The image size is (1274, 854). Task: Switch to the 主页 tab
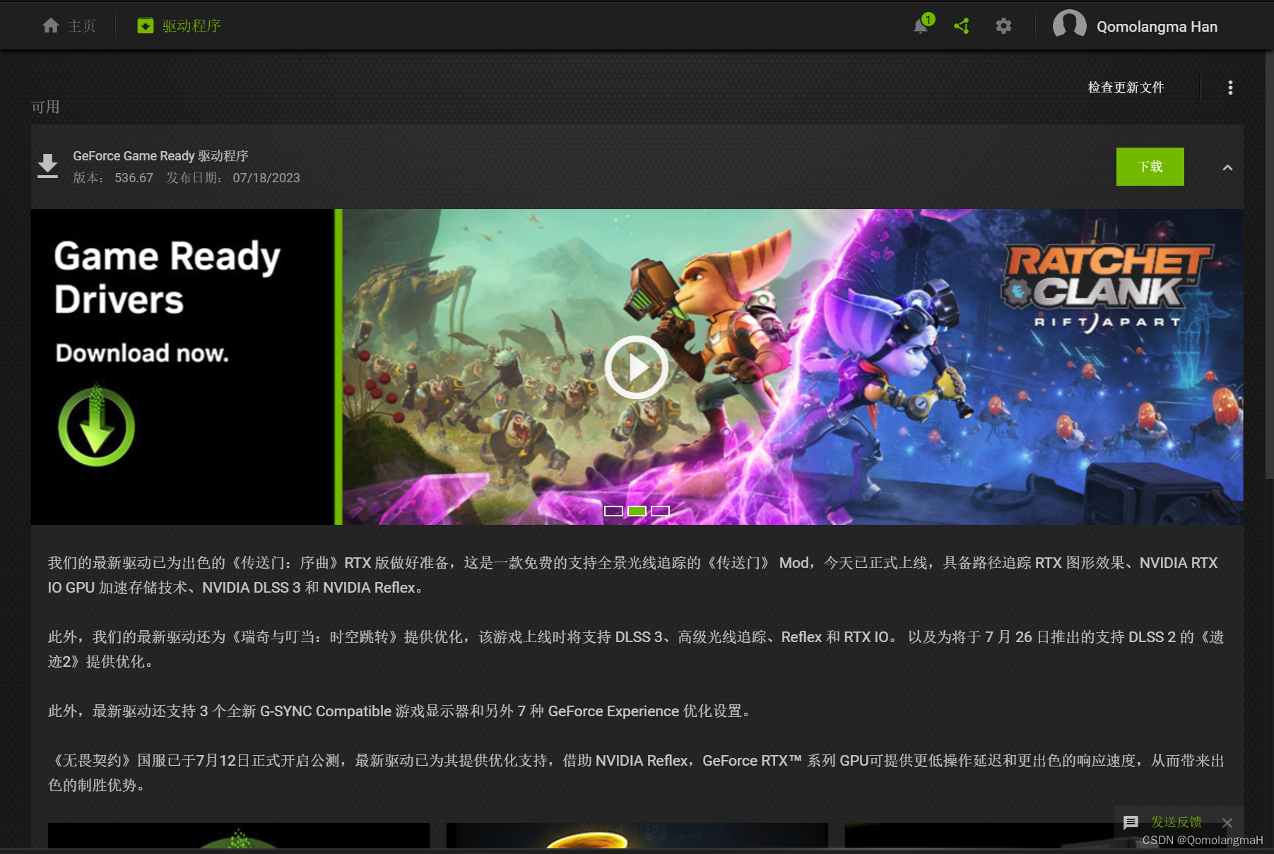[x=81, y=26]
